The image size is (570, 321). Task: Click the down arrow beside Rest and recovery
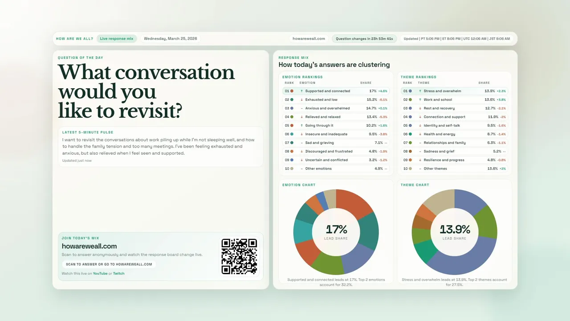point(420,108)
